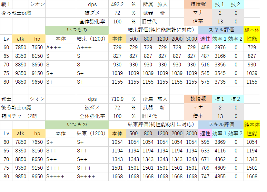Click the スキル評価 header in the 710.9 dps table
267x192 pixels.
[221, 125]
